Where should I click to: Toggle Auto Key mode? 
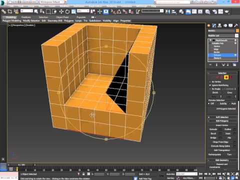[x=170, y=174]
